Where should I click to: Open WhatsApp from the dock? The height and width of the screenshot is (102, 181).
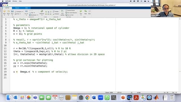pyautogui.click(x=107, y=97)
